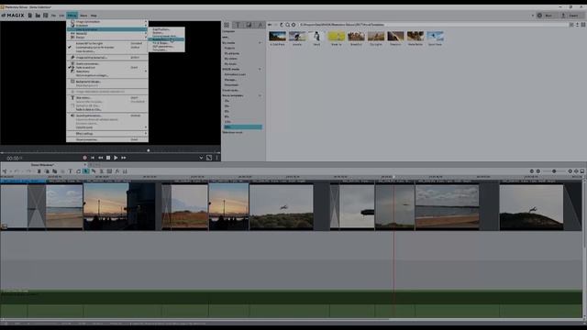Select the yellow template thumbnail
The width and height of the screenshot is (587, 330).
pyautogui.click(x=337, y=37)
